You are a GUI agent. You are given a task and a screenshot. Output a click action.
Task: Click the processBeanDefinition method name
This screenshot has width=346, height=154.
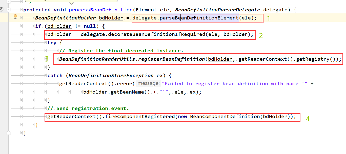100,10
